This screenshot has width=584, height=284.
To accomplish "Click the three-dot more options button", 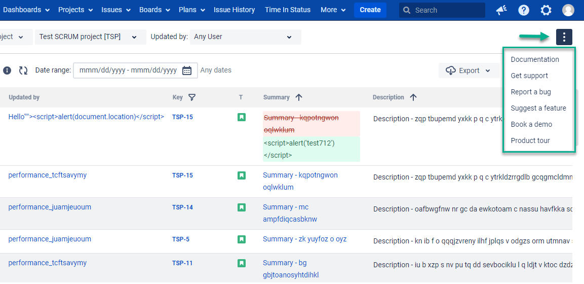I will (x=564, y=37).
